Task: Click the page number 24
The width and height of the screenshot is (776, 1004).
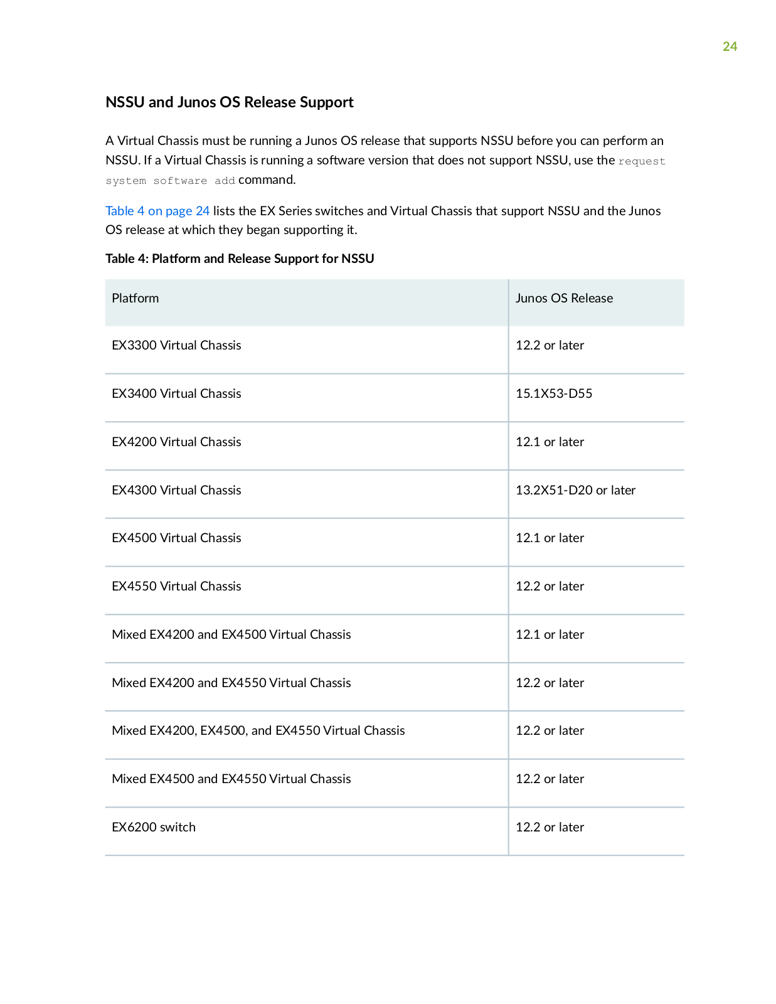Action: (730, 46)
